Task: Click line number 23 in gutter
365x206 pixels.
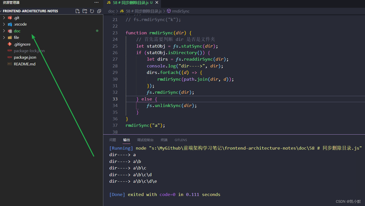Action: coord(115,33)
